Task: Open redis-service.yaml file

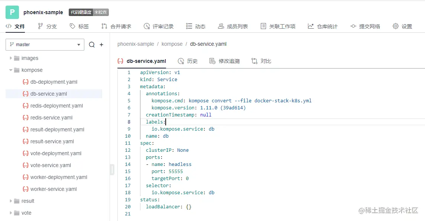Action: [x=54, y=118]
